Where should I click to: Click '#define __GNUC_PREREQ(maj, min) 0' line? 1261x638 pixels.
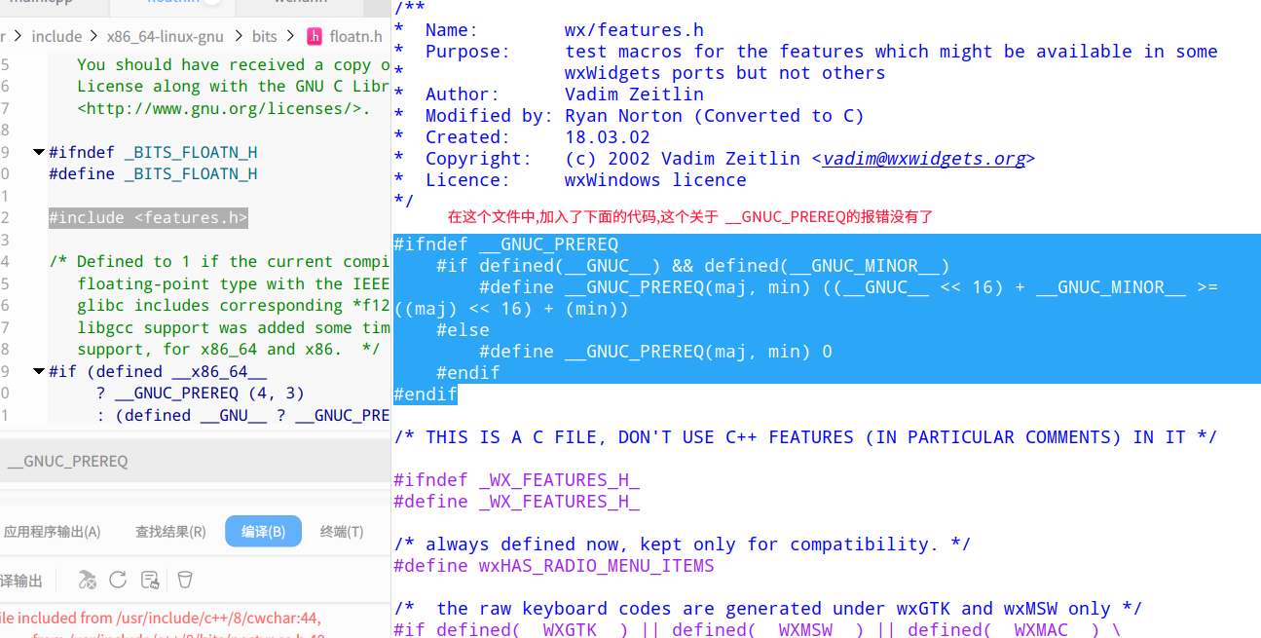pyautogui.click(x=655, y=352)
